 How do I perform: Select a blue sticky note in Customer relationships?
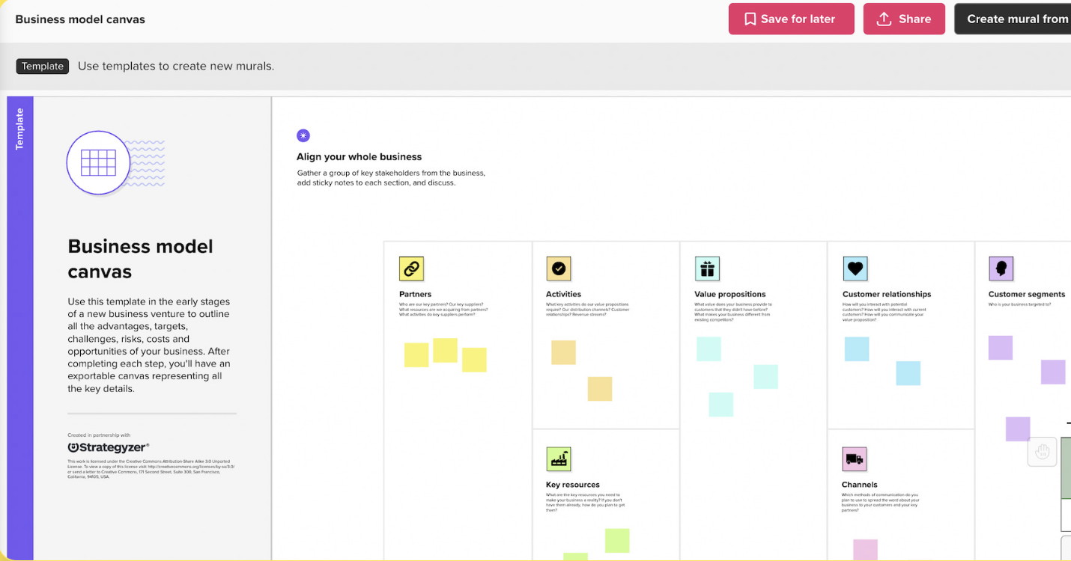[857, 349]
